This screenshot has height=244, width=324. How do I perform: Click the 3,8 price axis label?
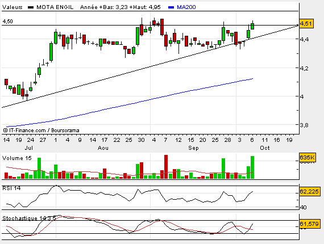click(305, 125)
